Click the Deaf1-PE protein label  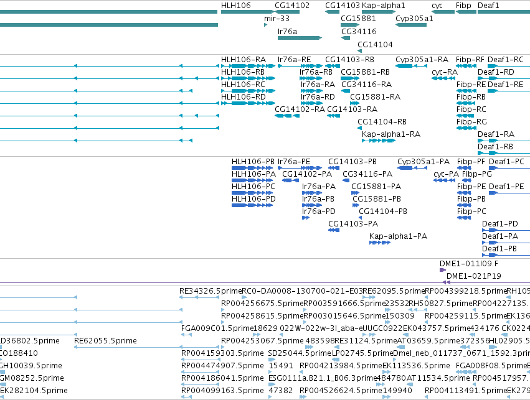tap(506, 187)
